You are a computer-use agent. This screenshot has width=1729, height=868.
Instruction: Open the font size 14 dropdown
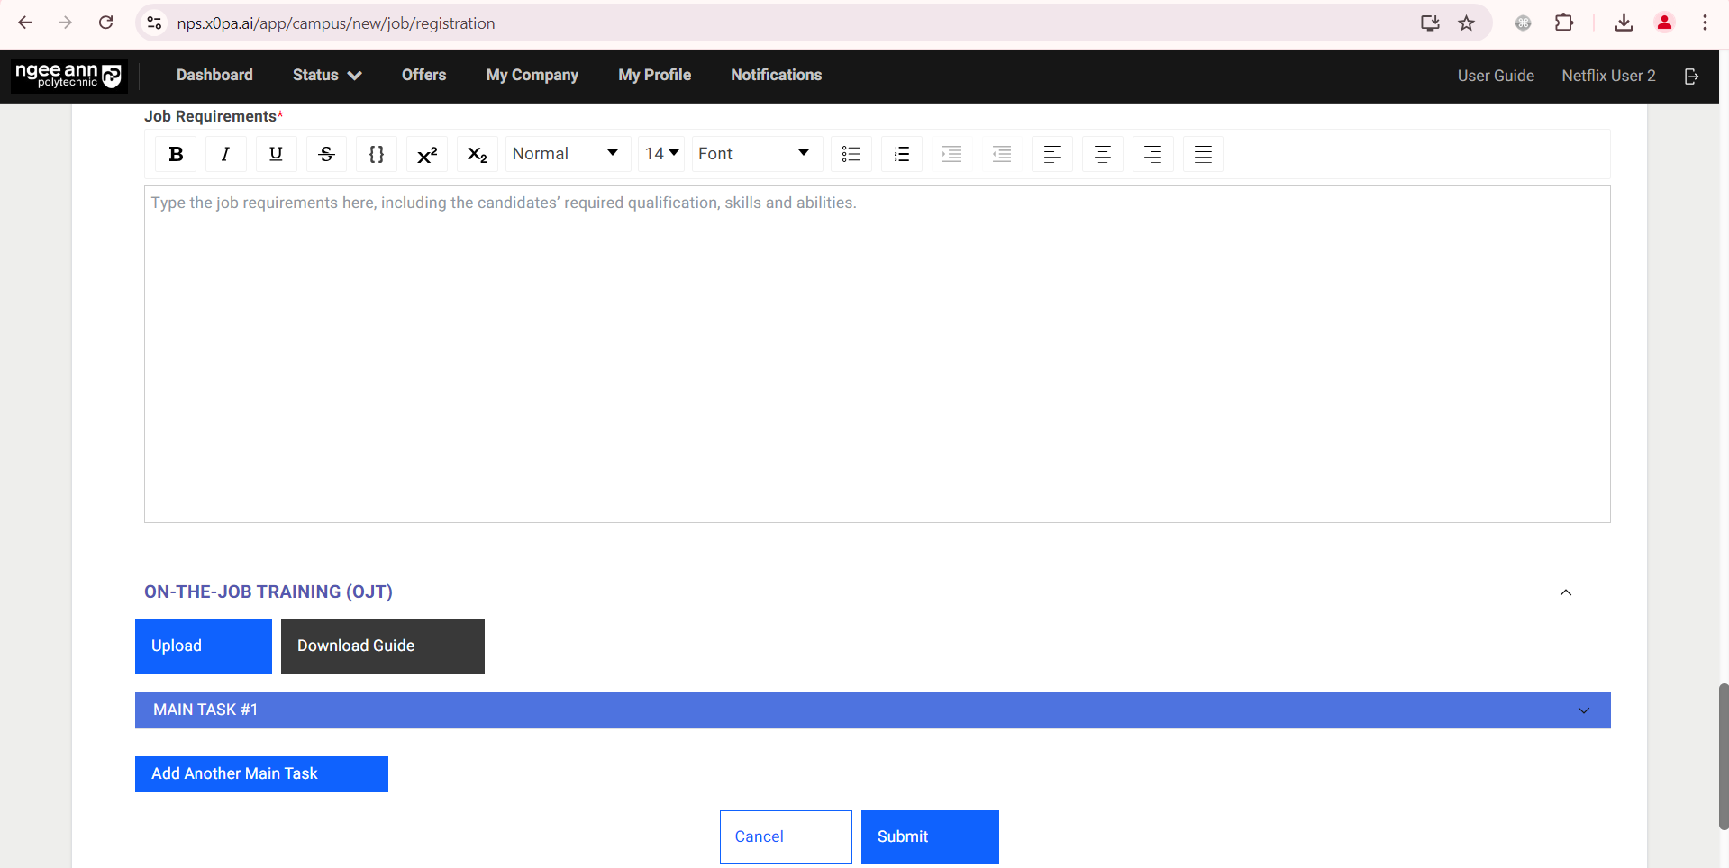click(x=661, y=154)
